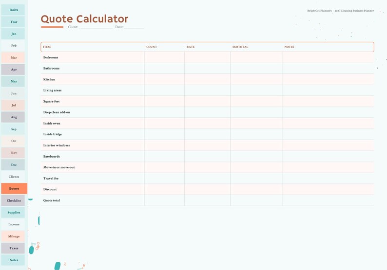The height and width of the screenshot is (270, 387).
Task: Switch to the Income tab
Action: tap(13, 224)
